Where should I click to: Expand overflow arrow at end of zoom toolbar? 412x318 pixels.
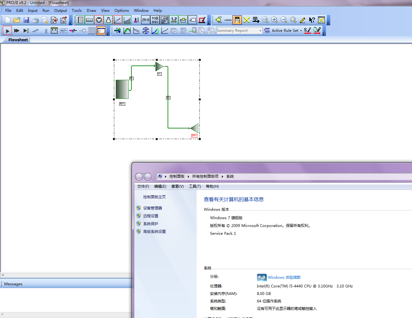(329, 23)
